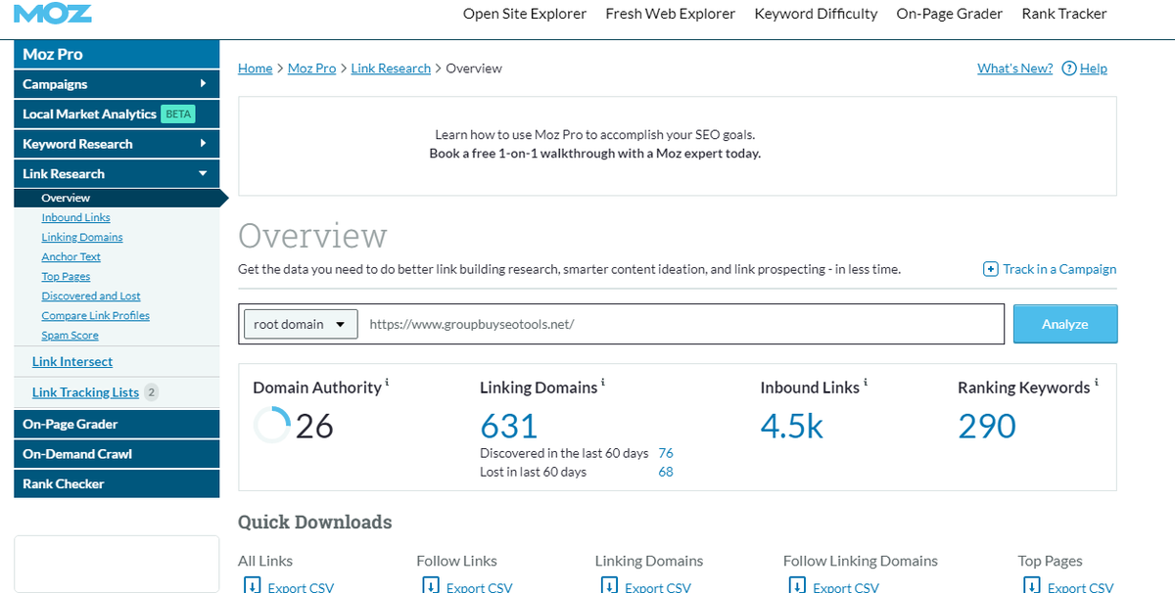Click the Book a free walkthrough banner text
Image resolution: width=1175 pixels, height=593 pixels.
click(594, 154)
